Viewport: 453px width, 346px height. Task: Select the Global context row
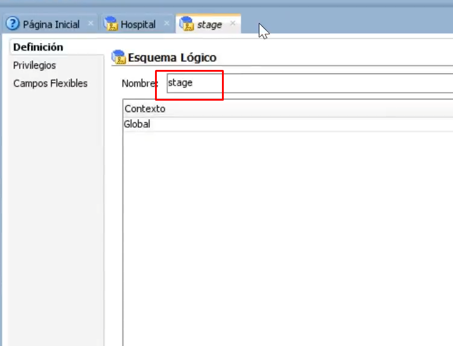[x=288, y=124]
